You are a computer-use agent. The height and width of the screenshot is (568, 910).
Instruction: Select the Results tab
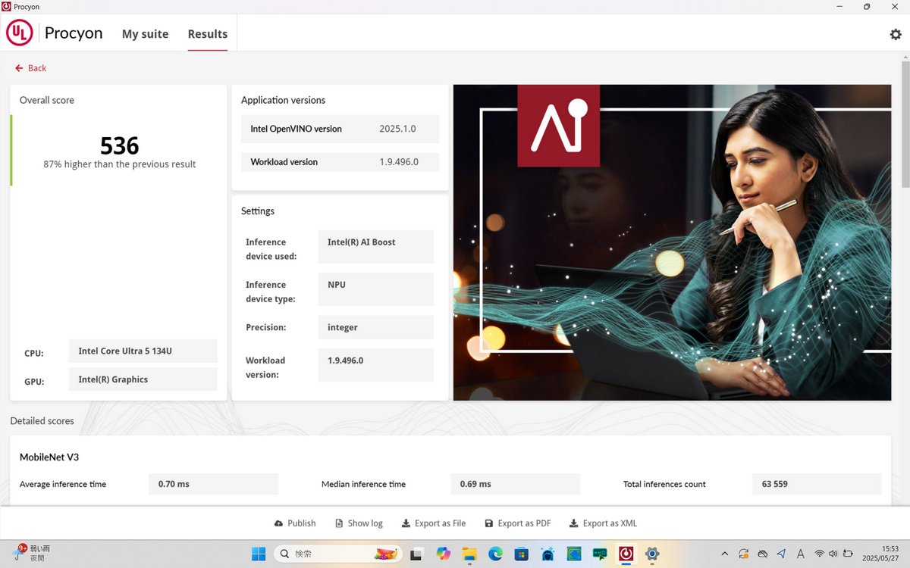(208, 34)
